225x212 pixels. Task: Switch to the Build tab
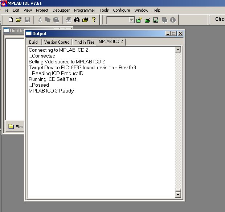[33, 42]
